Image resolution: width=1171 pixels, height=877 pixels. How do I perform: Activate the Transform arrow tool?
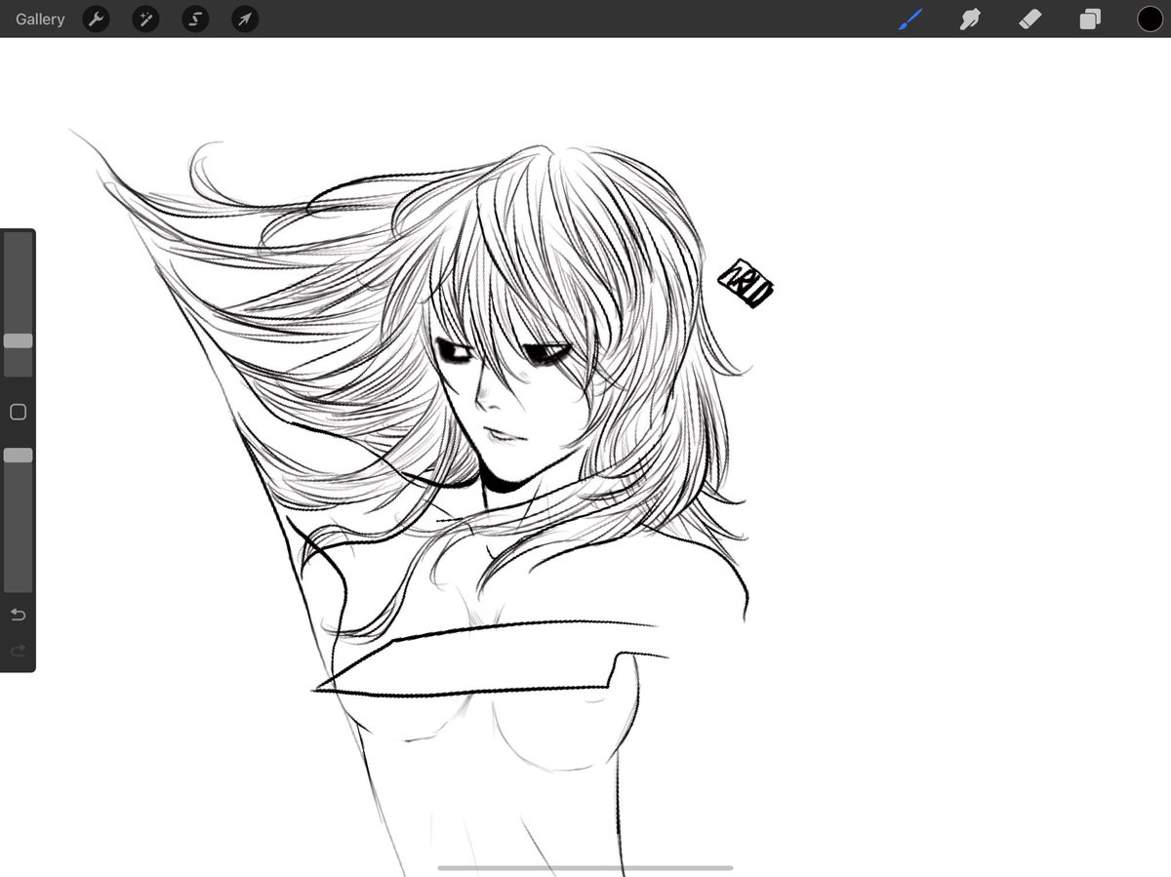tap(244, 19)
